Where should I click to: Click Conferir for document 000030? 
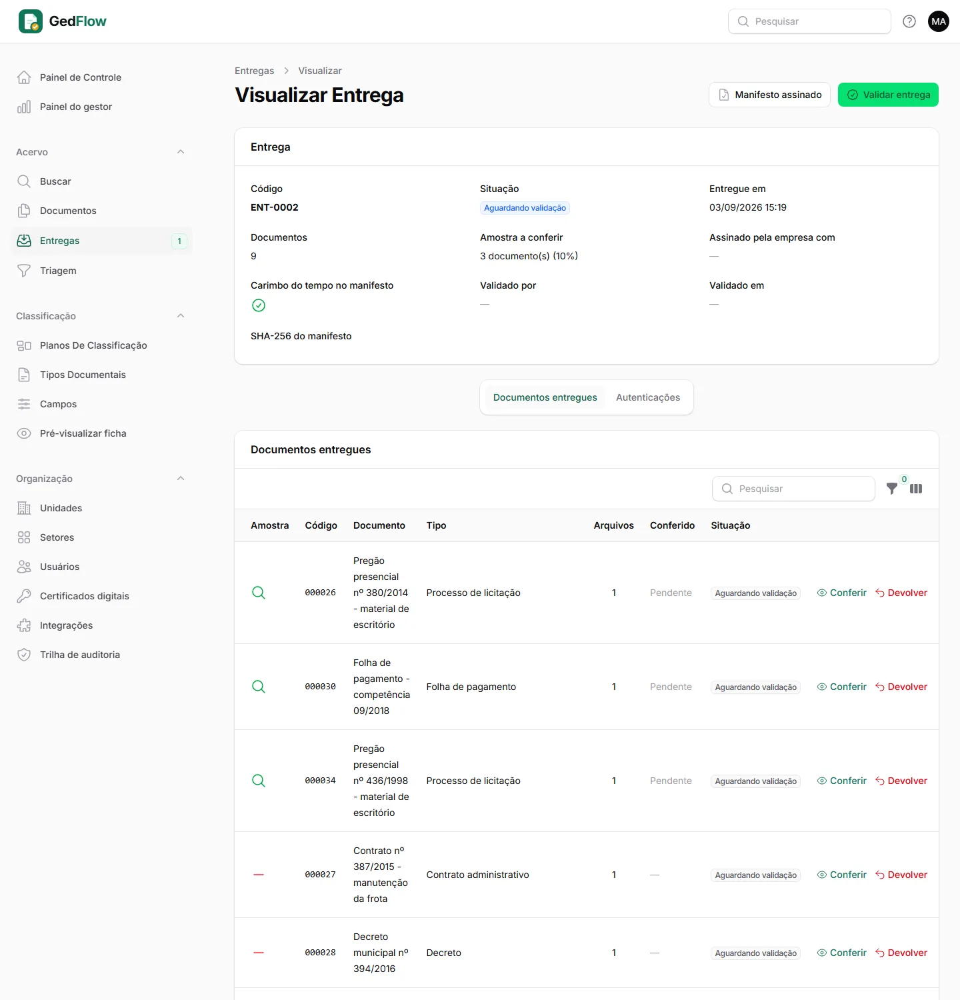[x=842, y=687]
